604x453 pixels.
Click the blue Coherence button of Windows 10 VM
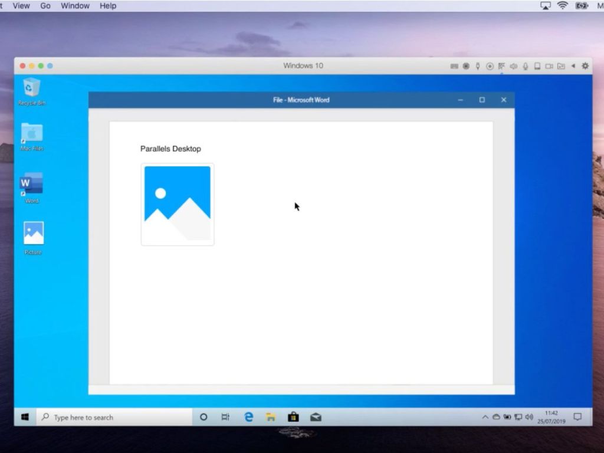click(50, 66)
